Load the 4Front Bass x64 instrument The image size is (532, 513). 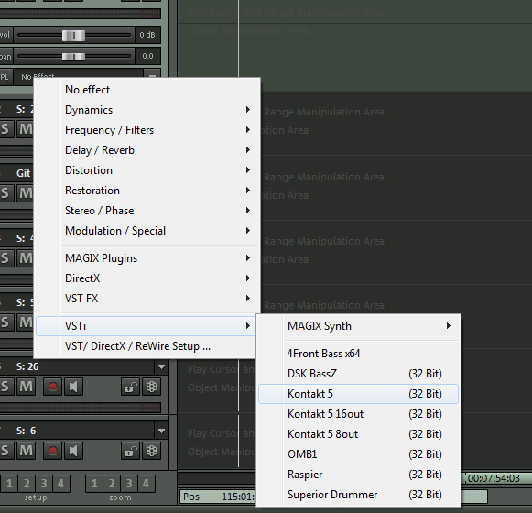(x=358, y=354)
